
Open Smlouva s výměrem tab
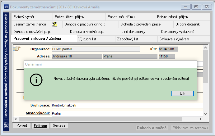(184, 39)
